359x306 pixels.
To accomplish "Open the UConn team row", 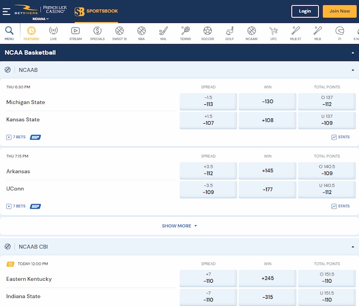I will [91, 189].
